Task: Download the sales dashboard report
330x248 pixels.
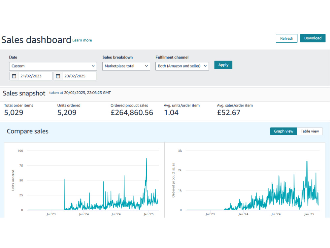Action: [x=313, y=38]
